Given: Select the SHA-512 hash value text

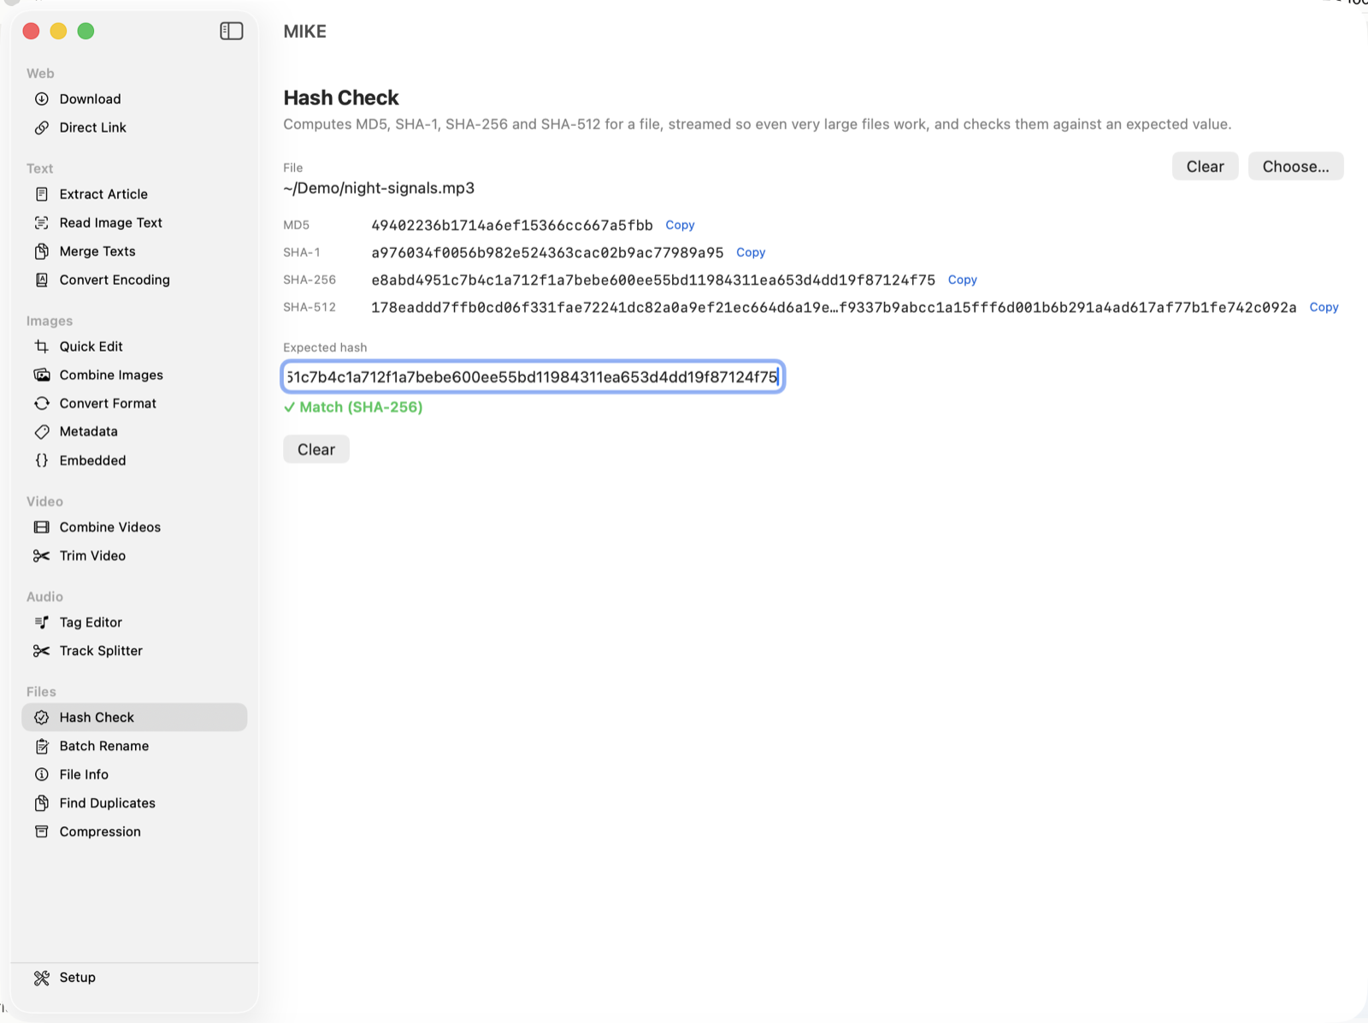Looking at the screenshot, I should pos(834,307).
